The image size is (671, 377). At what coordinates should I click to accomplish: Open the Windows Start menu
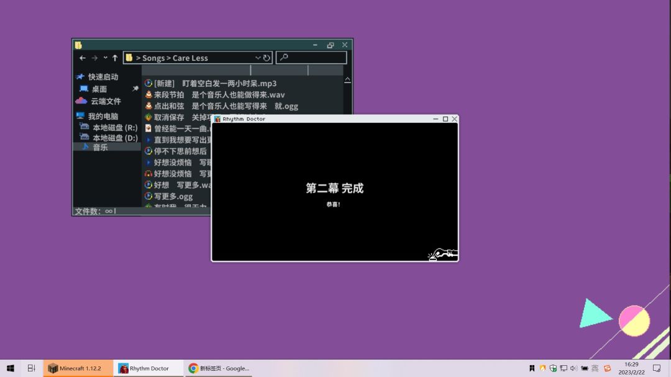pos(11,368)
